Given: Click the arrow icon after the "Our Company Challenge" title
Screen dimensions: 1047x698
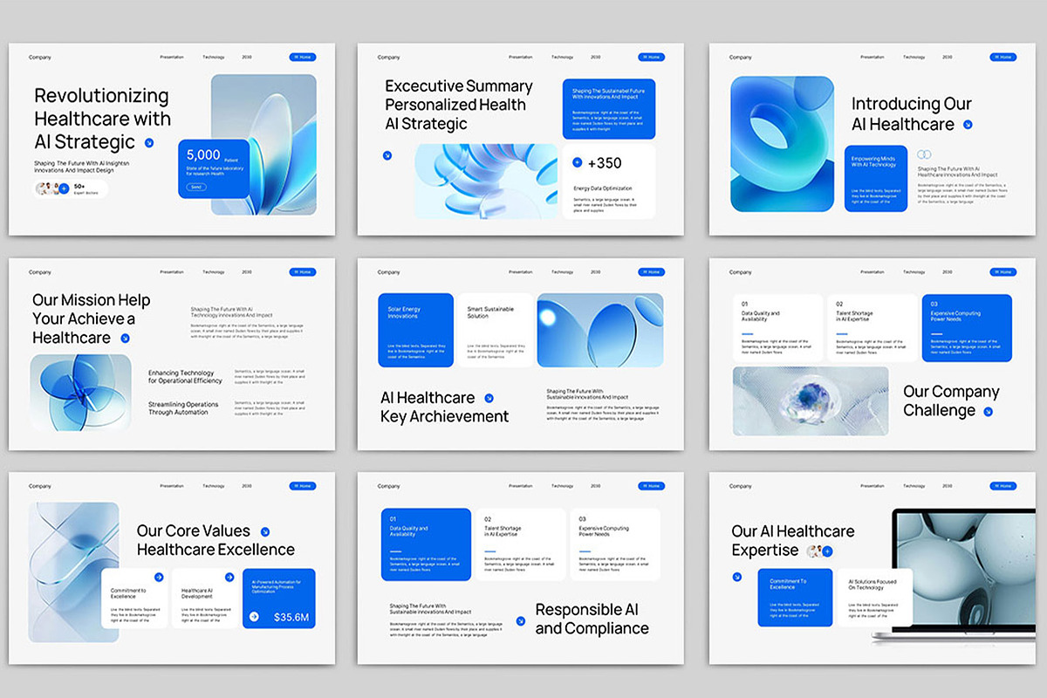Looking at the screenshot, I should pos(988,411).
